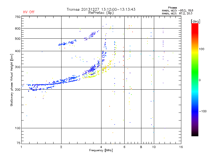Click the '200' height axis label
The height and width of the screenshot is (160, 213).
click(18, 90)
